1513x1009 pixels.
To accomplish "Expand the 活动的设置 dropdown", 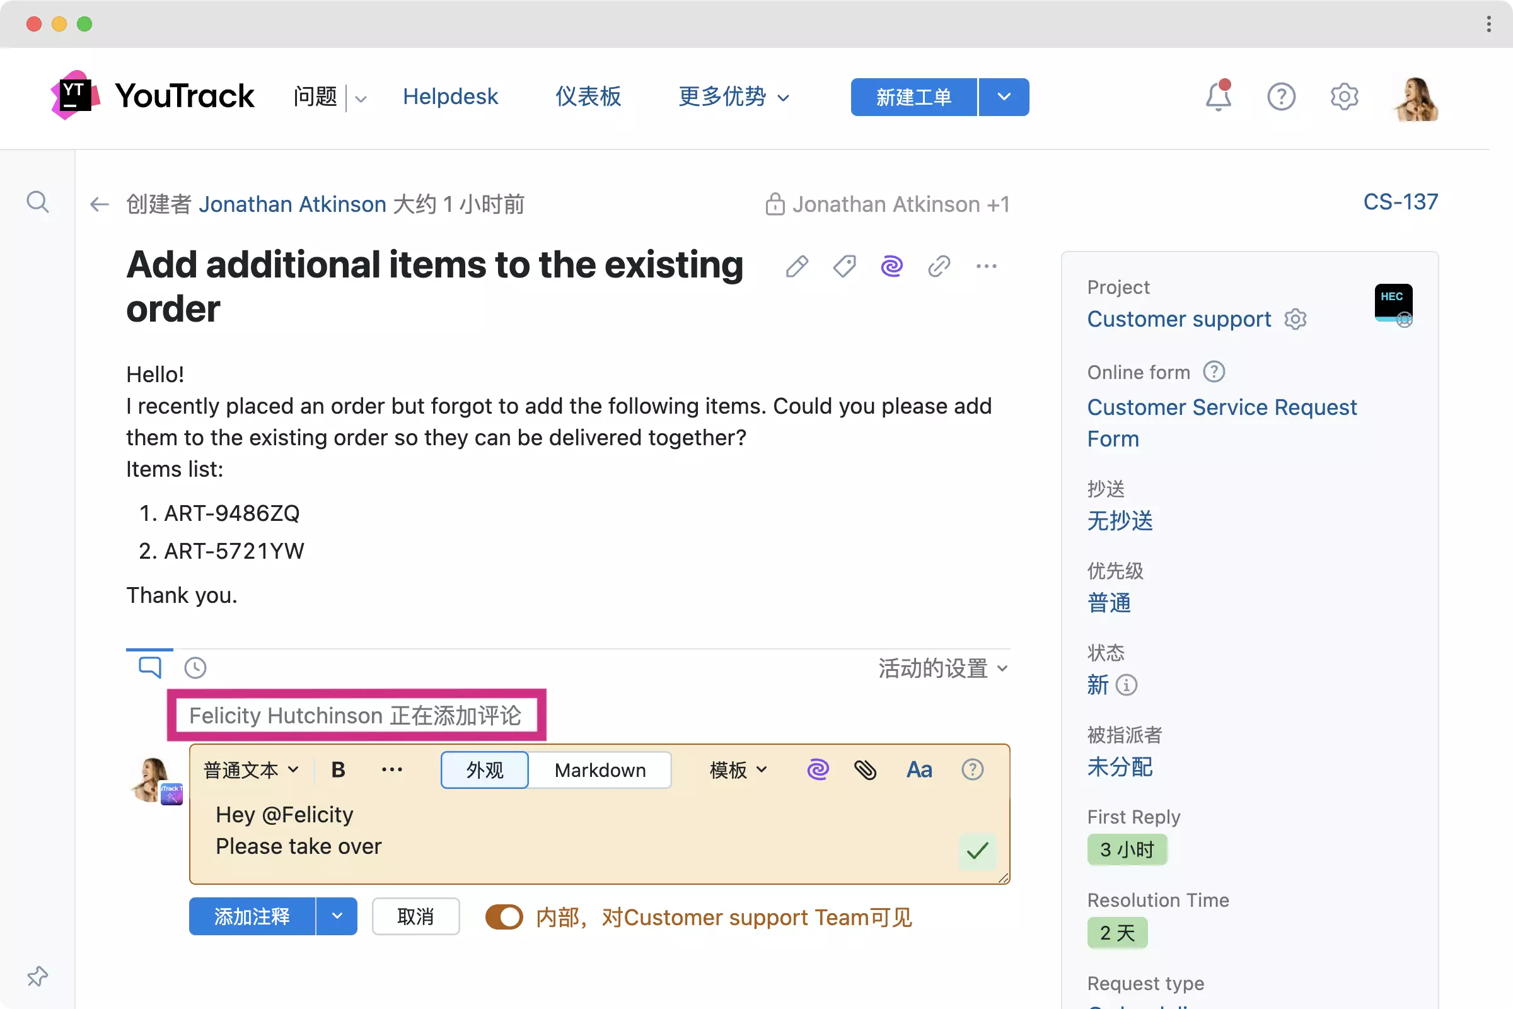I will [943, 668].
